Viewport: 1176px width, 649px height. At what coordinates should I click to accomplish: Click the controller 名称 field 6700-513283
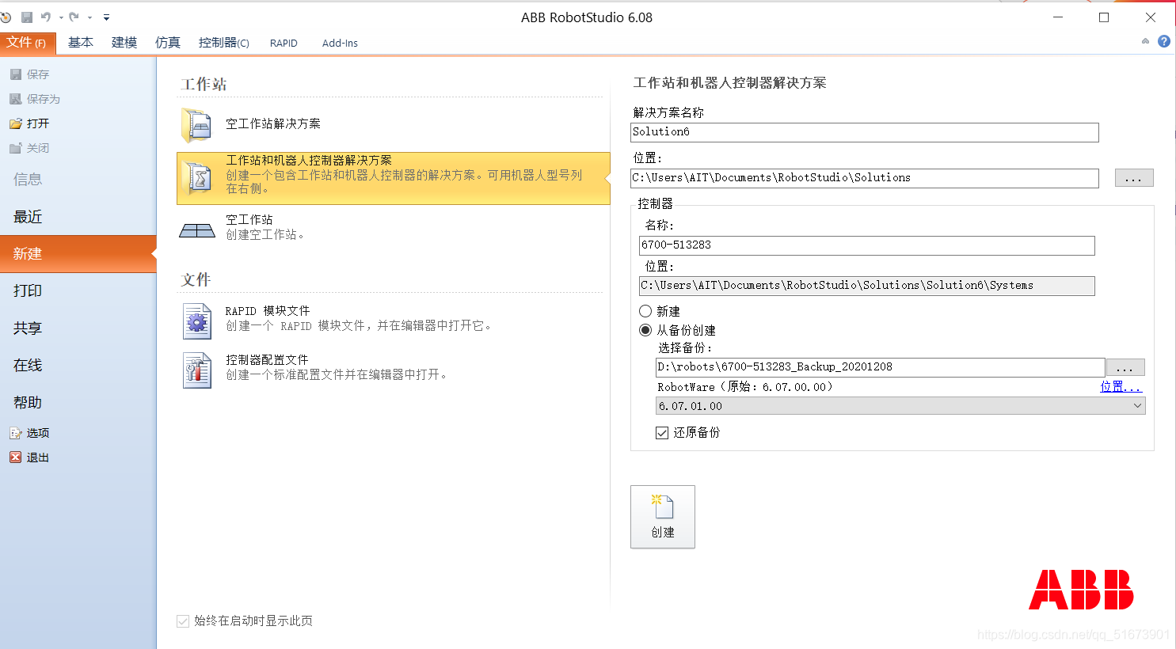coord(867,245)
